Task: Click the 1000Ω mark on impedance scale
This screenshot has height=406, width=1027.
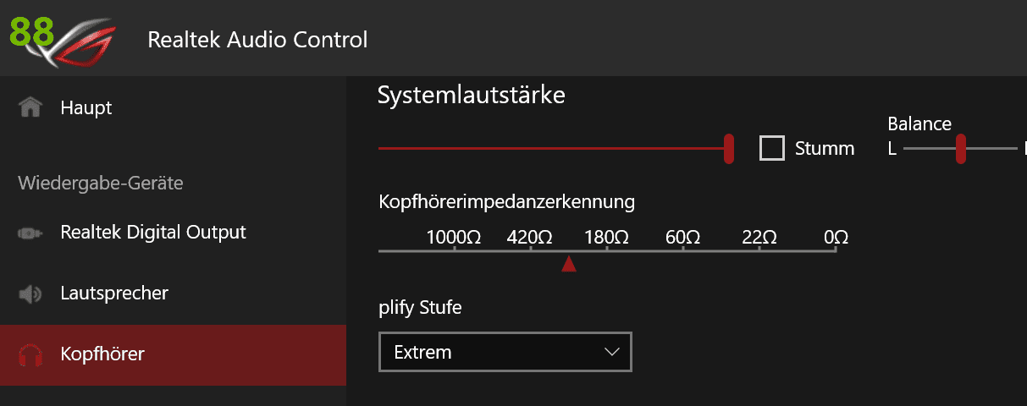Action: 455,239
